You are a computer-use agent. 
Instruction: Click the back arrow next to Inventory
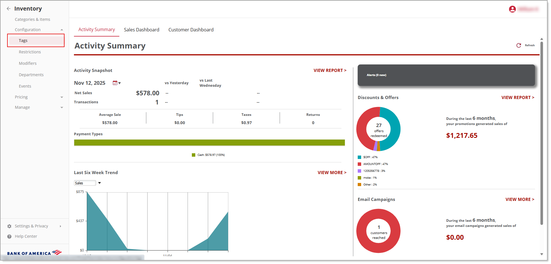tap(9, 9)
